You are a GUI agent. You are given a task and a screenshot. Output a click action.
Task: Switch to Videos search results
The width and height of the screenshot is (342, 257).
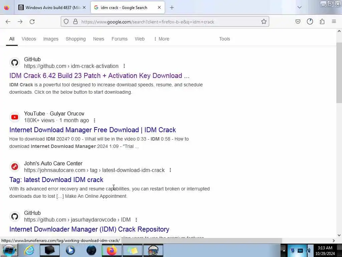pyautogui.click(x=29, y=39)
